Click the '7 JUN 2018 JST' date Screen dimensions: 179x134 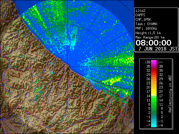pos(158,49)
